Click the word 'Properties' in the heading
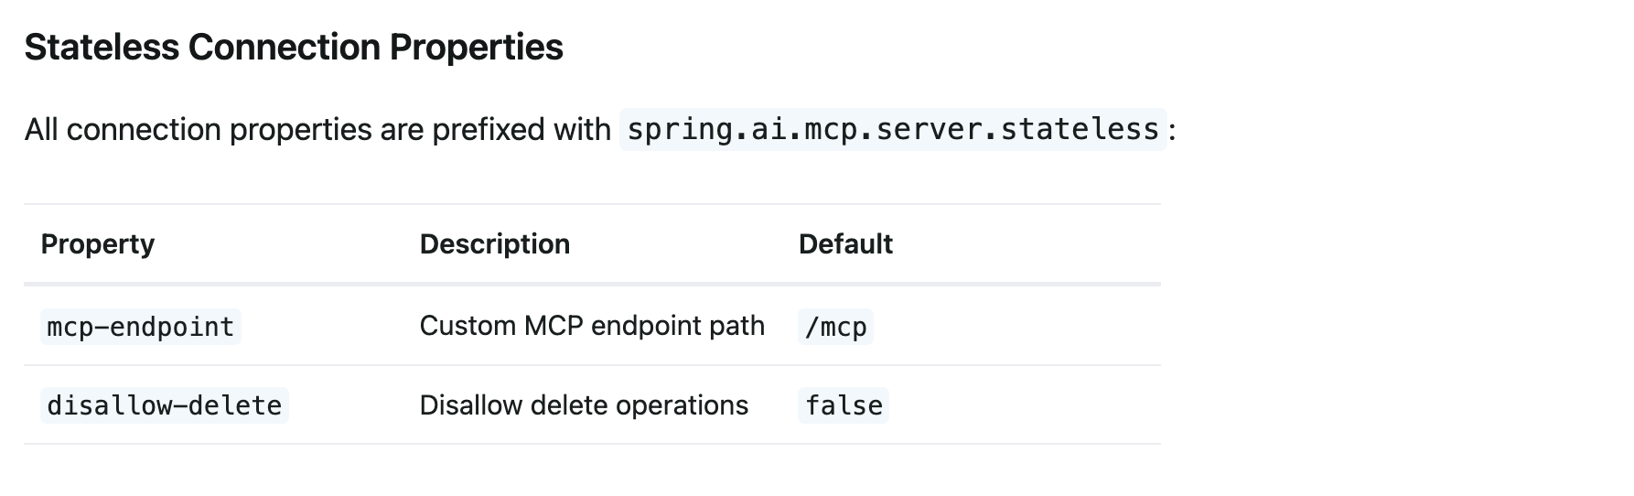 click(477, 47)
